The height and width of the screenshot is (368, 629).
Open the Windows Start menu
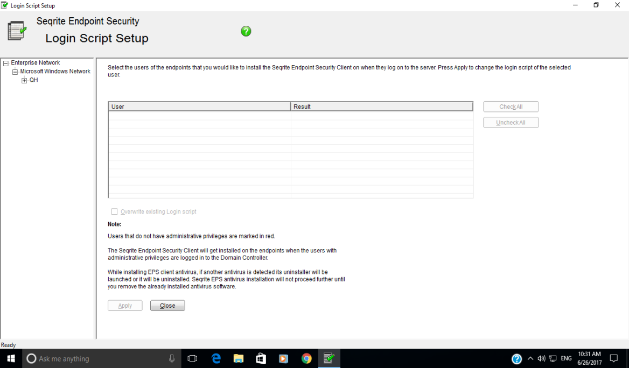coord(11,358)
